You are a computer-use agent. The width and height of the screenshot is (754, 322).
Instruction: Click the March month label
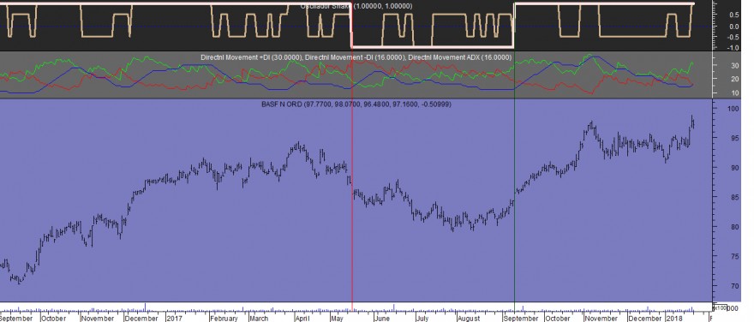[x=259, y=319]
